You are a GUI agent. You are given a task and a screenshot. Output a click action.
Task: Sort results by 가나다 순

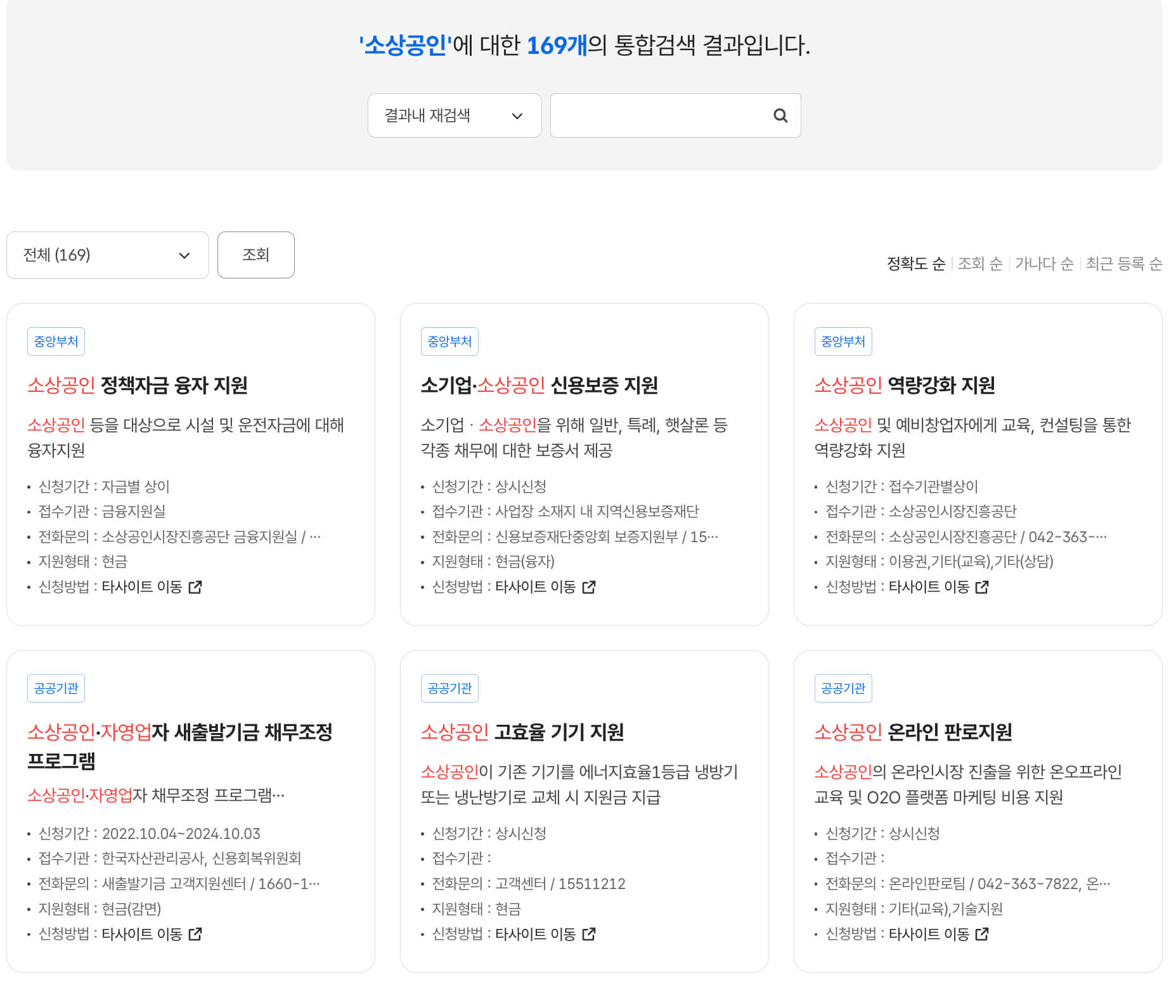[1045, 264]
